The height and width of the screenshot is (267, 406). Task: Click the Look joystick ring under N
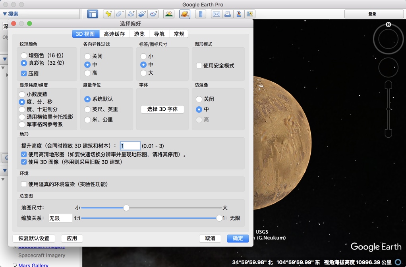coord(388,39)
